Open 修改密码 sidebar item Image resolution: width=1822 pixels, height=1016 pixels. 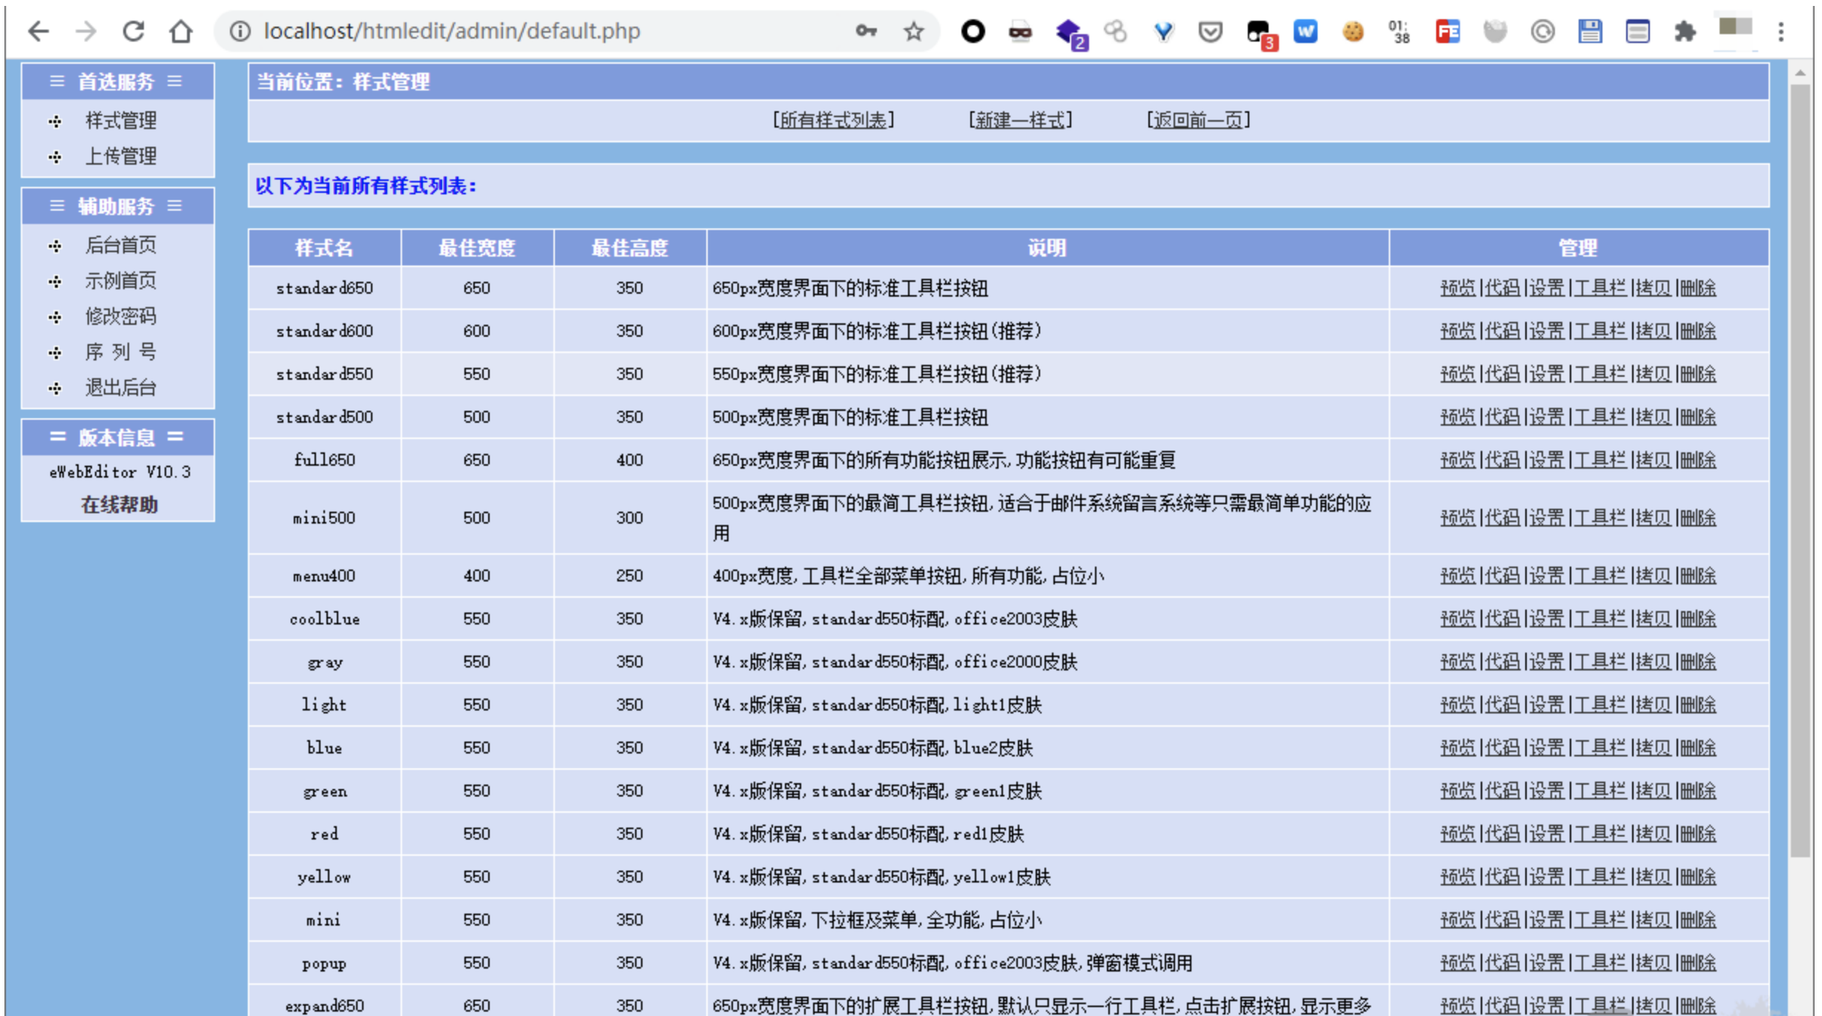(120, 316)
